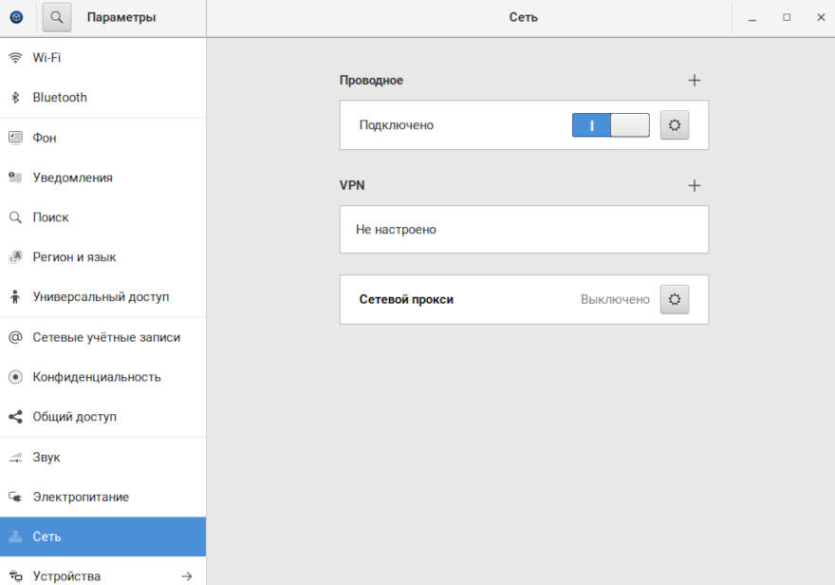Click the search magnifier button in header
The height and width of the screenshot is (585, 835).
pos(57,17)
